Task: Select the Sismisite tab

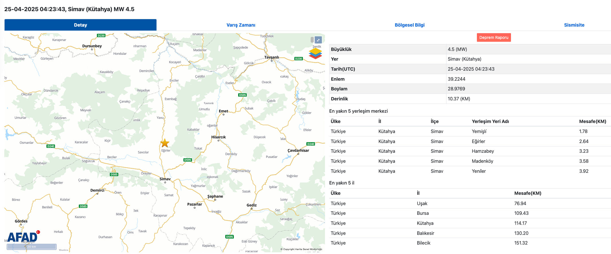Action: pos(574,25)
